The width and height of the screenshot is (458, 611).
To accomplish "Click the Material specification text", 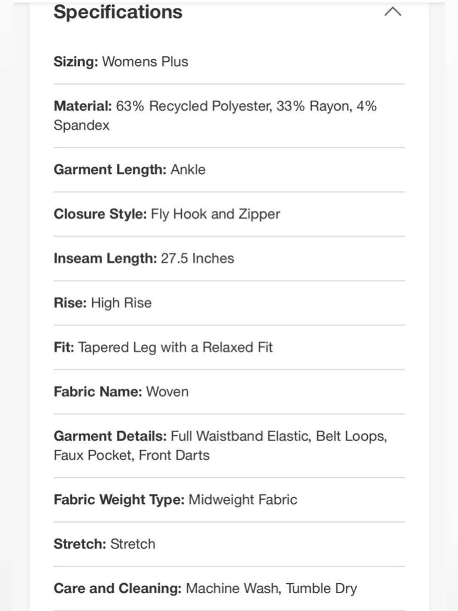I will (215, 116).
